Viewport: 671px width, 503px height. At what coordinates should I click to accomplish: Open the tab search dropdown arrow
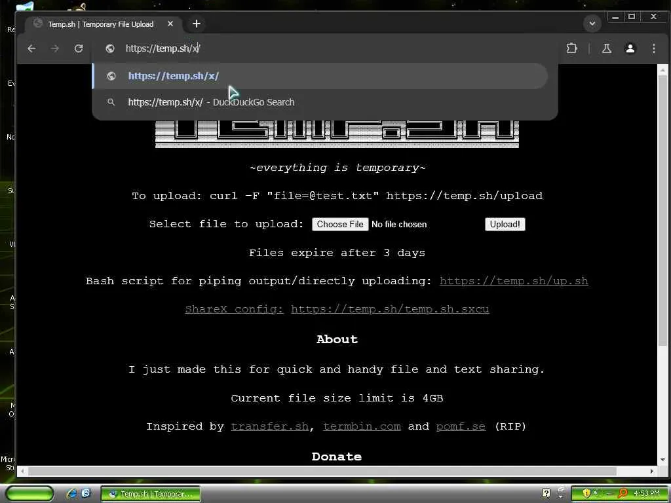[x=592, y=24]
